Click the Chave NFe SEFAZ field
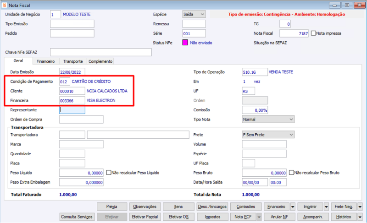This screenshot has height=223, width=367. pos(101,52)
